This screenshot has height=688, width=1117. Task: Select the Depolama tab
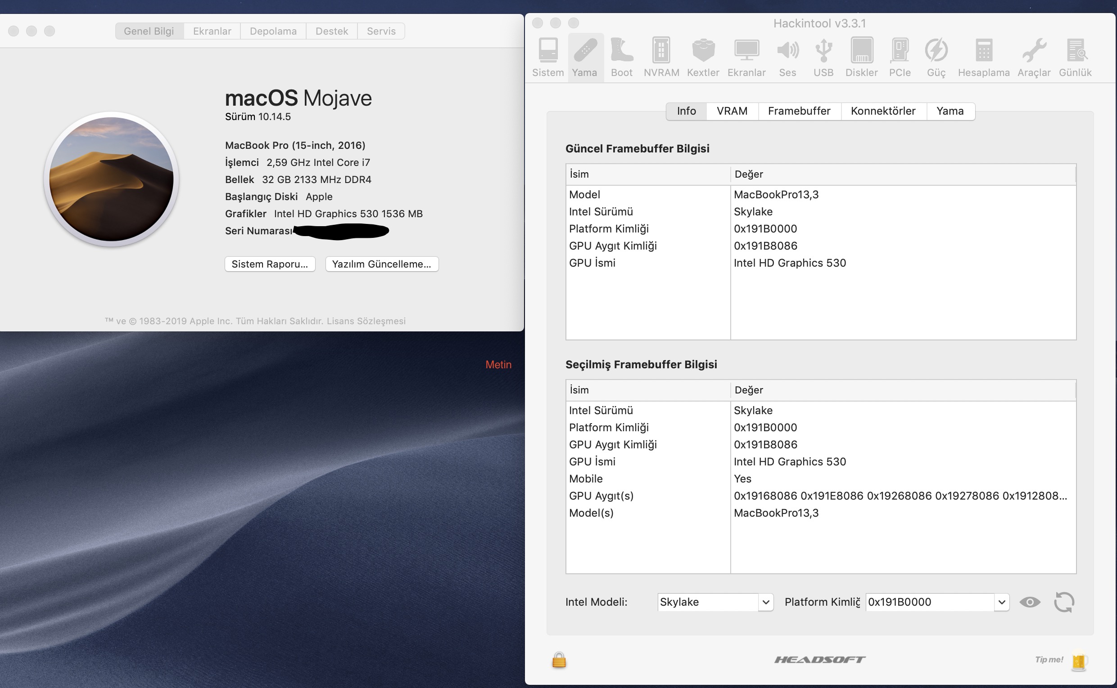pyautogui.click(x=273, y=31)
